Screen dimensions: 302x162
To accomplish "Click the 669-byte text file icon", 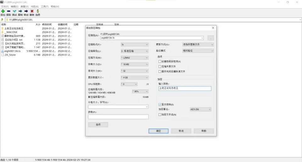I will 3,36.
